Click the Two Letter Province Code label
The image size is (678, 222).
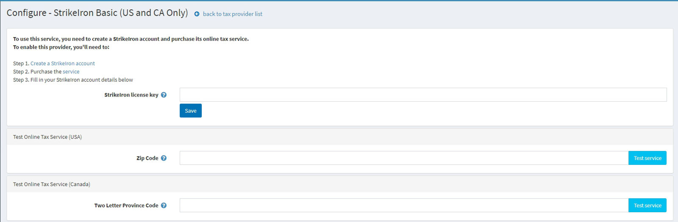pos(126,205)
